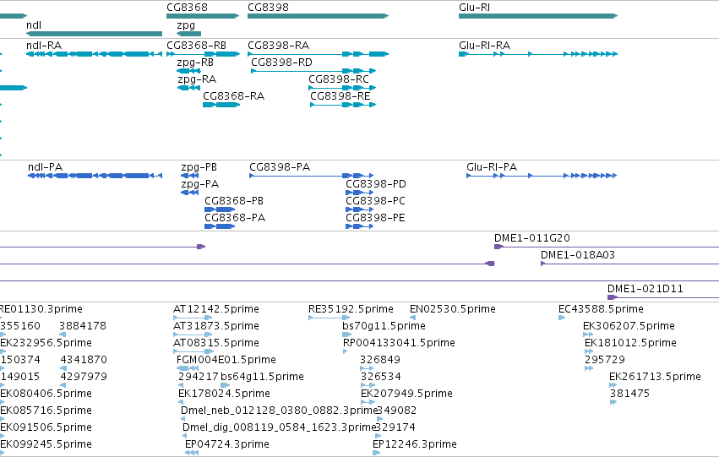Select transcript CG8398-RD
This screenshot has width=719, height=457.
(281, 63)
